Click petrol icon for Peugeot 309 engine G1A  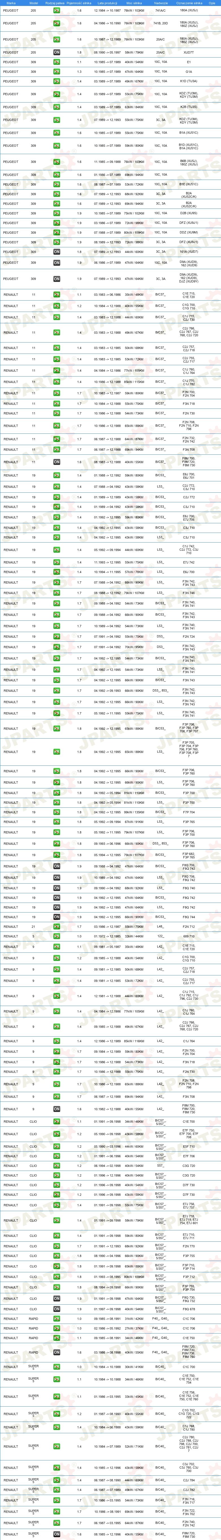click(x=57, y=72)
